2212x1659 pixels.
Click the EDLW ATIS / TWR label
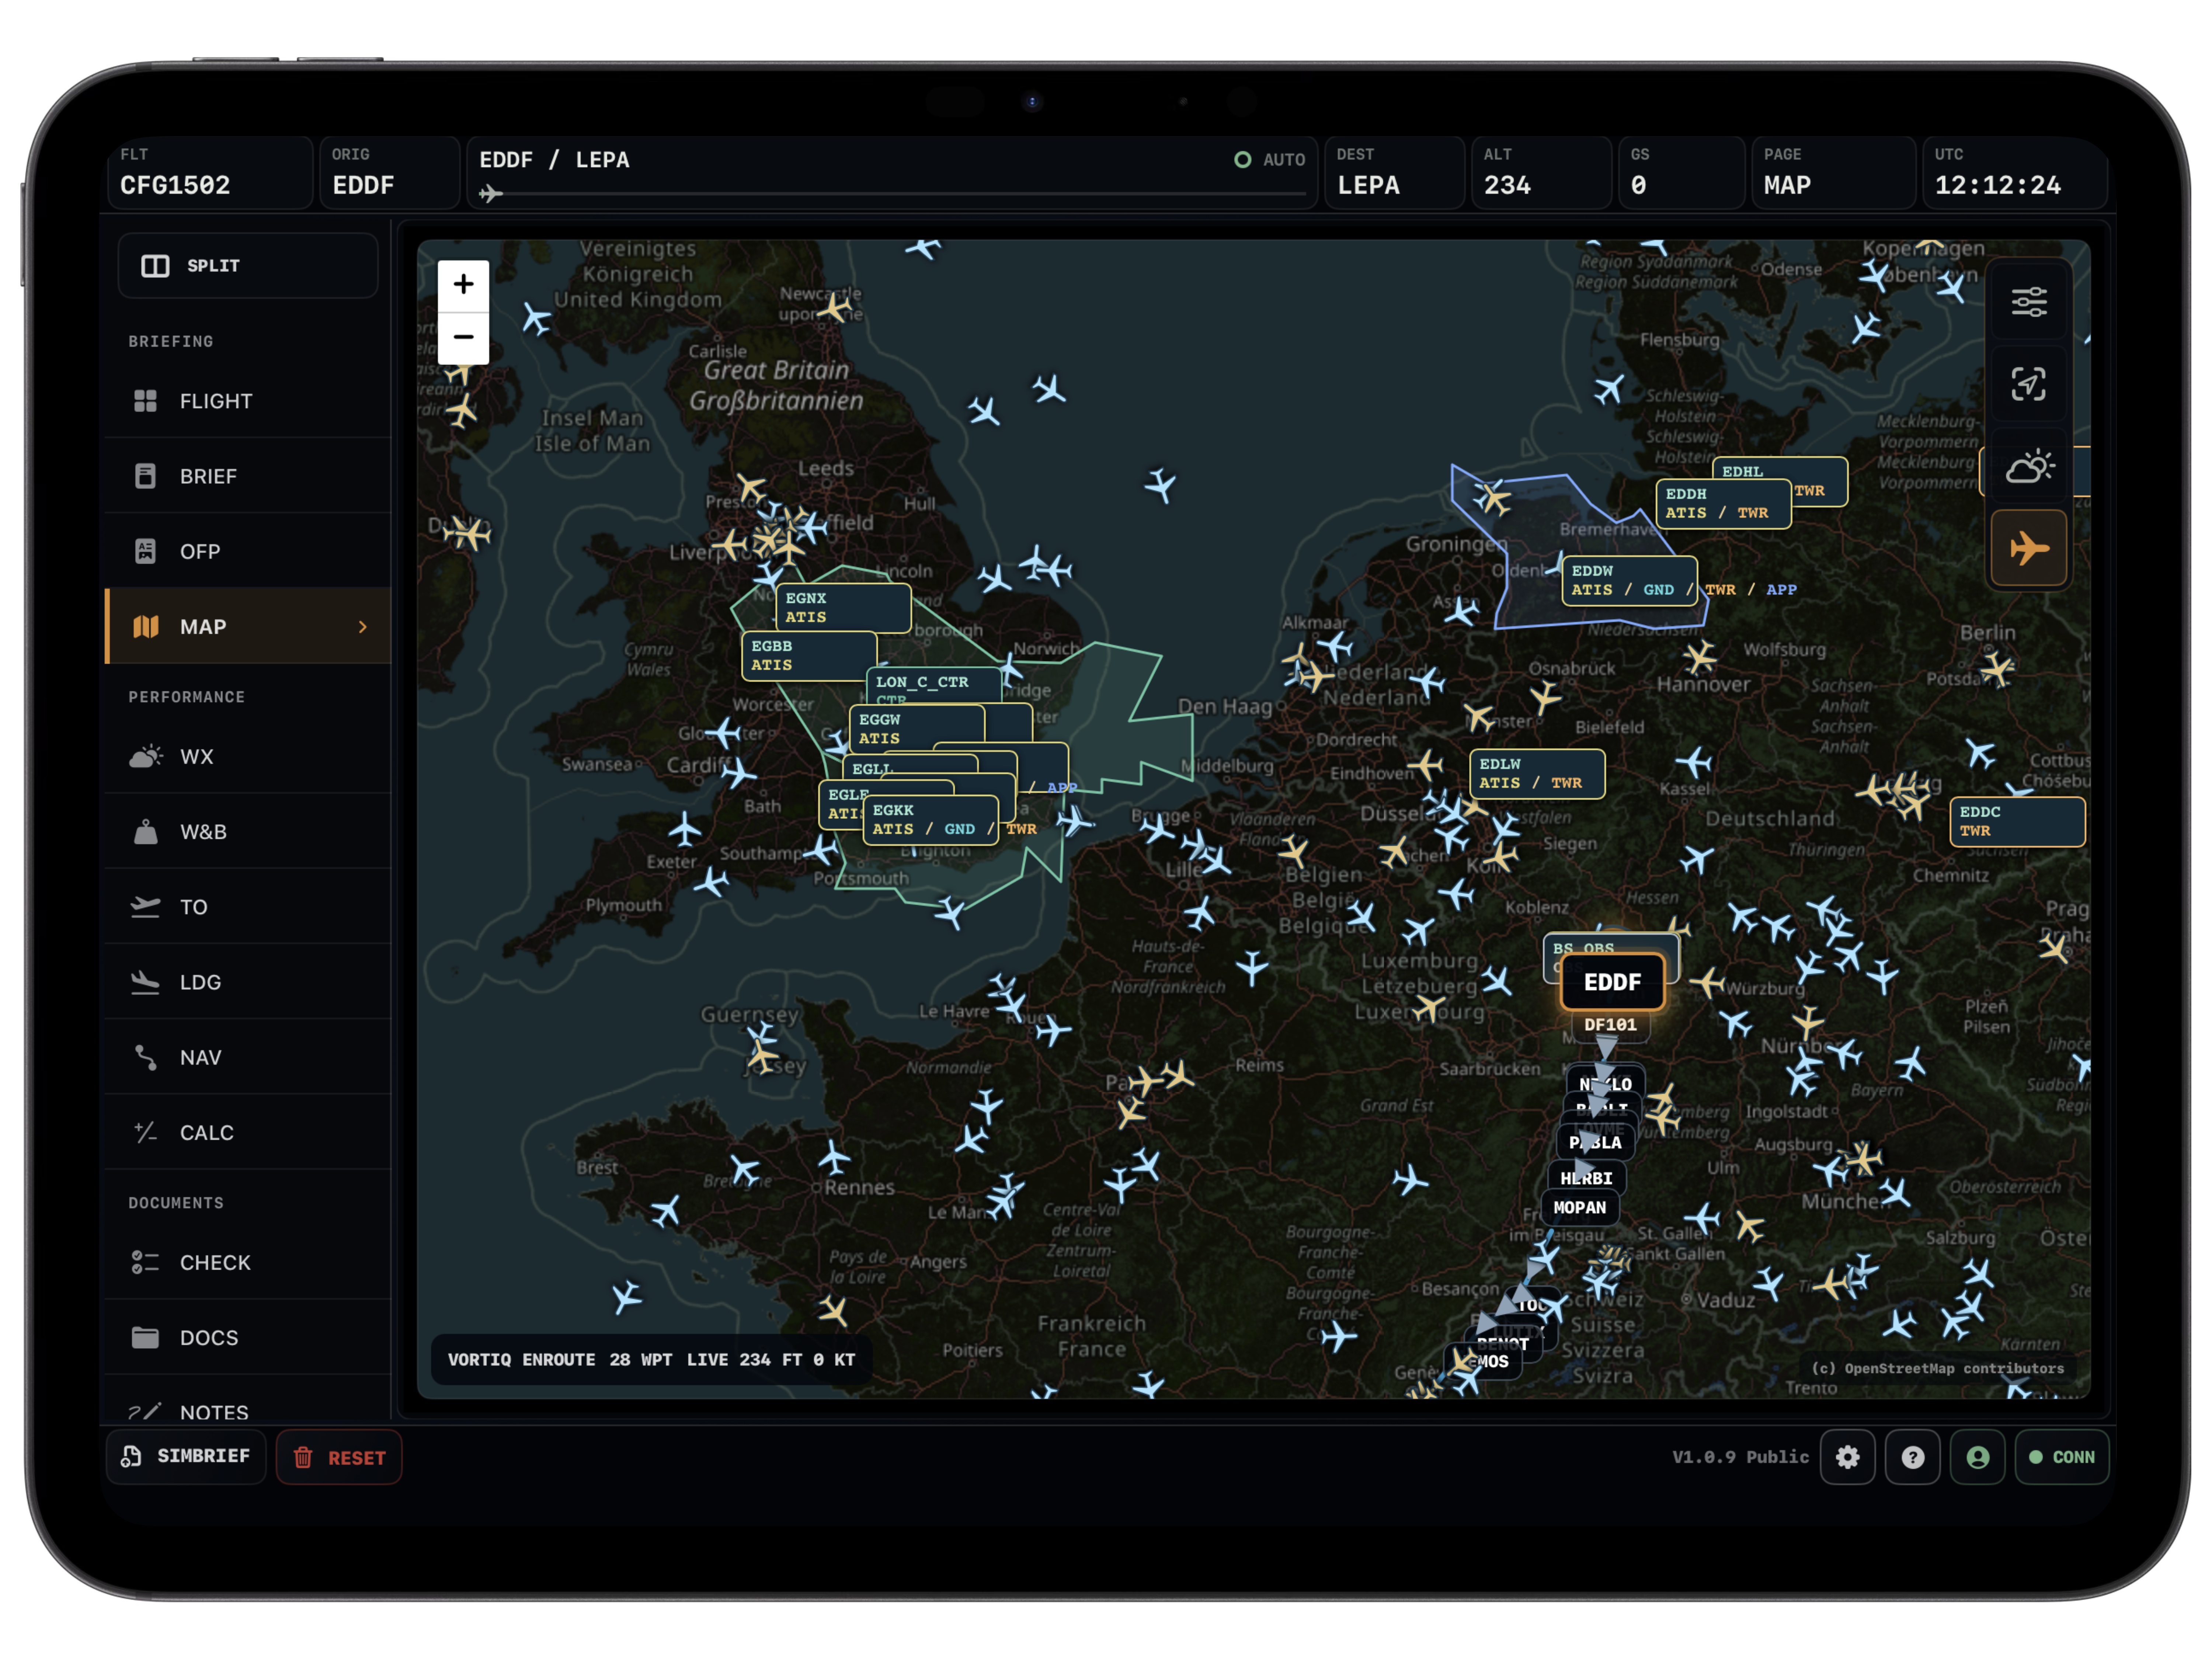(x=1537, y=773)
